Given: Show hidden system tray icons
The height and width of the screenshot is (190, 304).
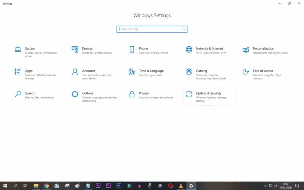Looking at the screenshot, I should pos(265,186).
